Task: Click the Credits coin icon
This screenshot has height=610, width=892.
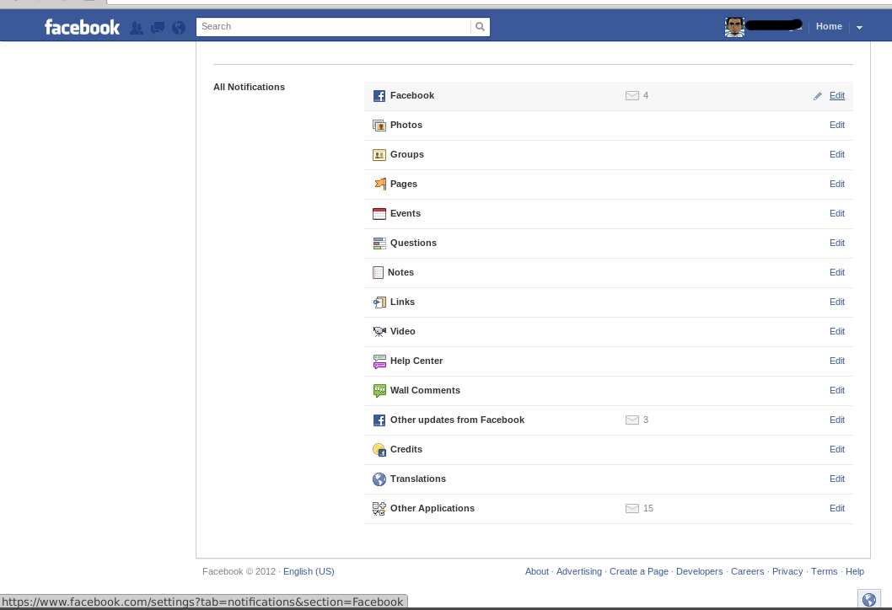Action: coord(379,450)
